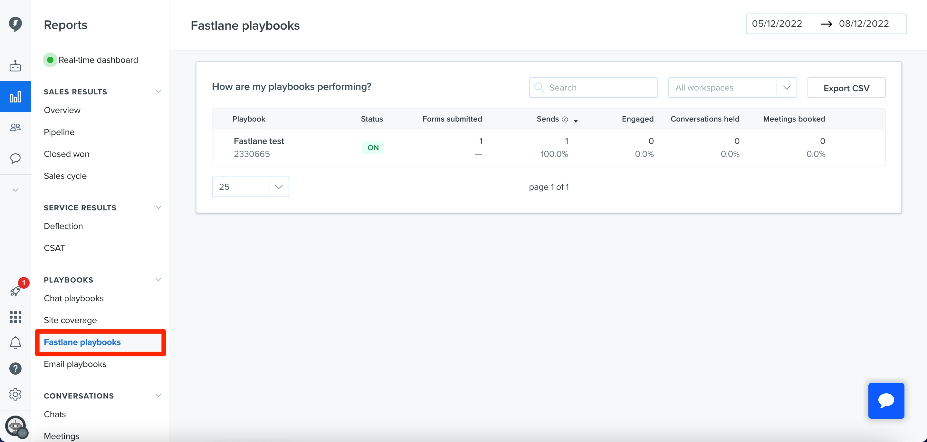Go to the Sales cycle report
927x442 pixels.
(x=65, y=176)
